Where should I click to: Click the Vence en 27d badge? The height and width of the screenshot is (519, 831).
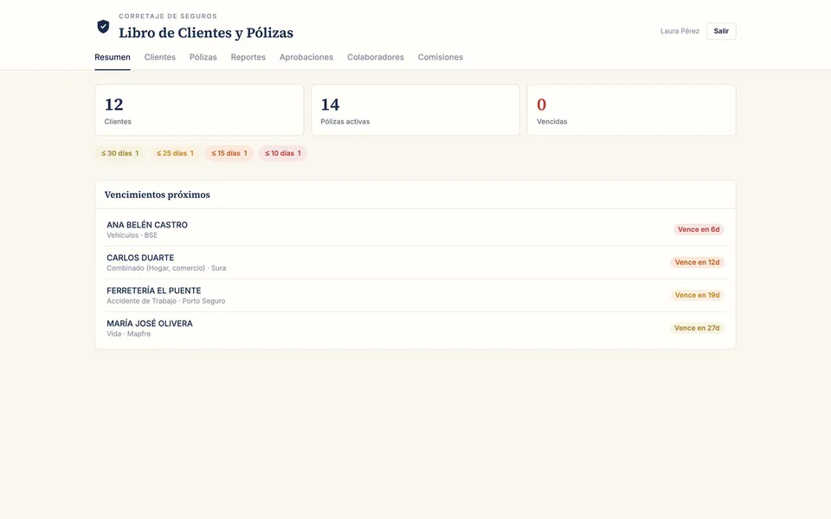[x=697, y=328]
